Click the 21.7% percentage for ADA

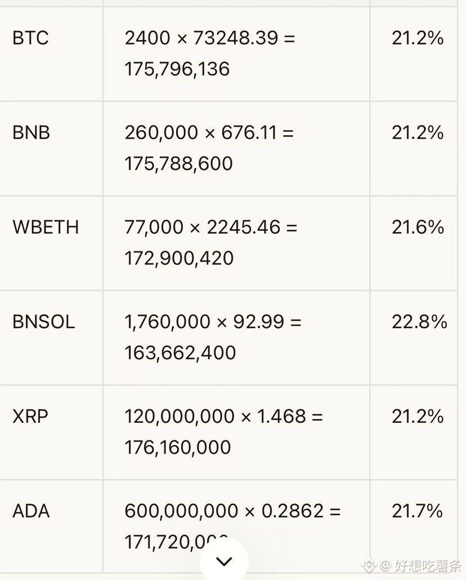pos(417,511)
